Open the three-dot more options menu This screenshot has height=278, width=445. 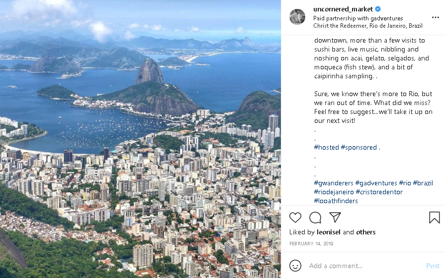click(x=435, y=17)
